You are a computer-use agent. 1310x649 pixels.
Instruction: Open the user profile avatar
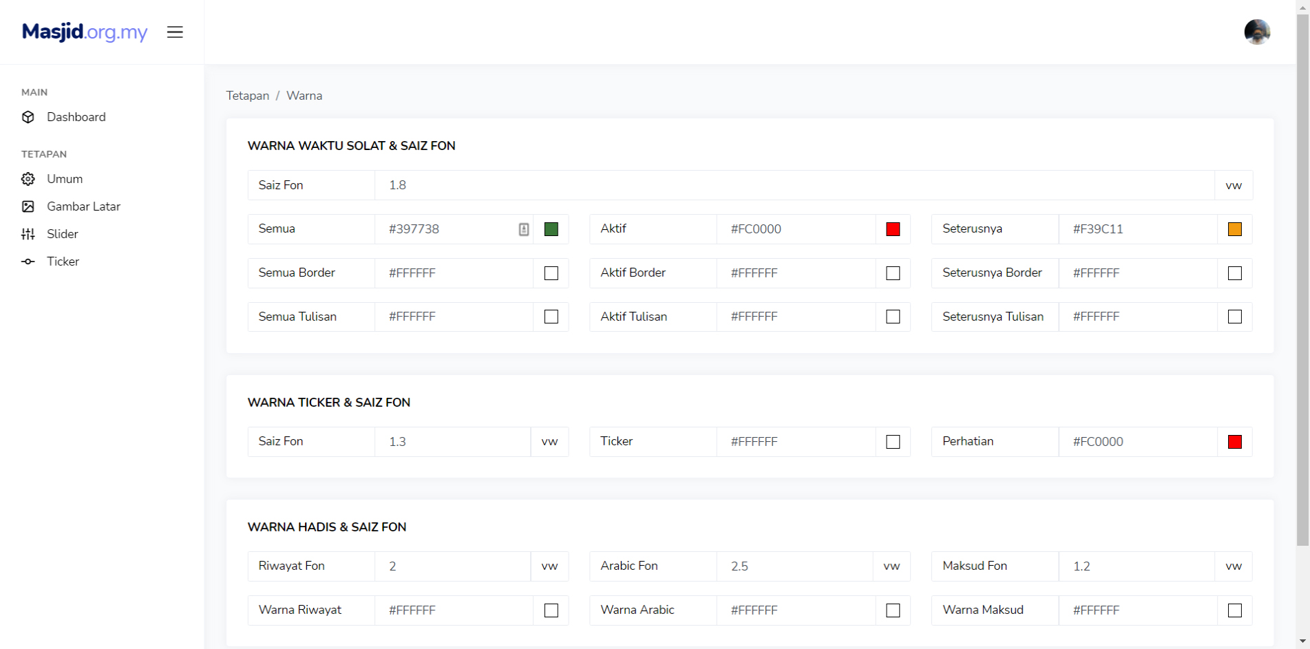pos(1256,32)
